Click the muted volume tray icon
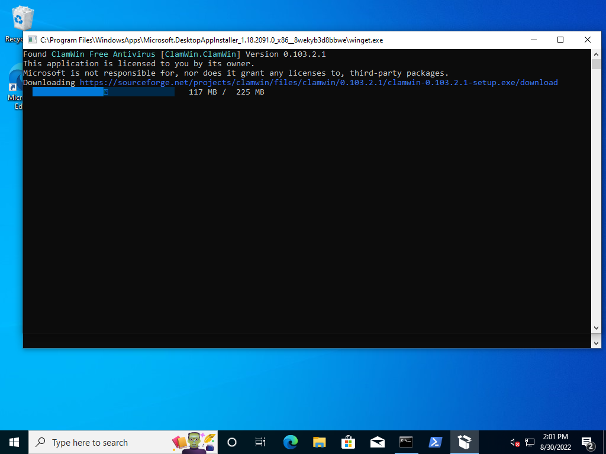606x454 pixels. [x=515, y=442]
